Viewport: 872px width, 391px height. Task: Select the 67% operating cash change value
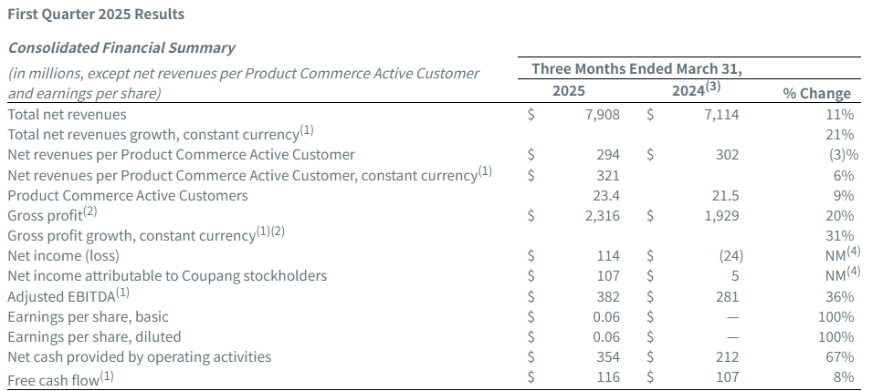click(837, 356)
